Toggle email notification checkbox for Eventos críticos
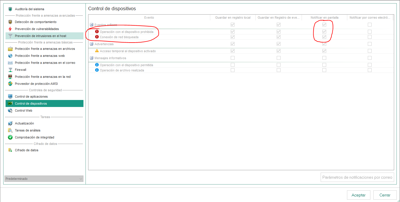The height and width of the screenshot is (202, 400). [x=370, y=24]
